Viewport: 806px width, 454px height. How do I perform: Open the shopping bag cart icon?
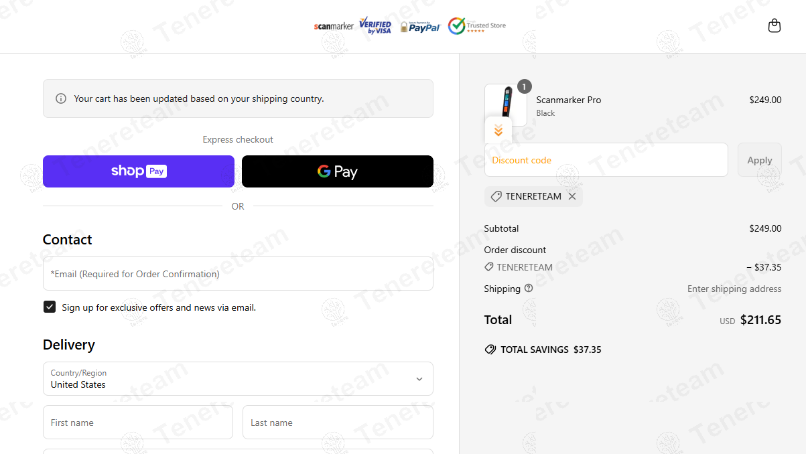[774, 26]
